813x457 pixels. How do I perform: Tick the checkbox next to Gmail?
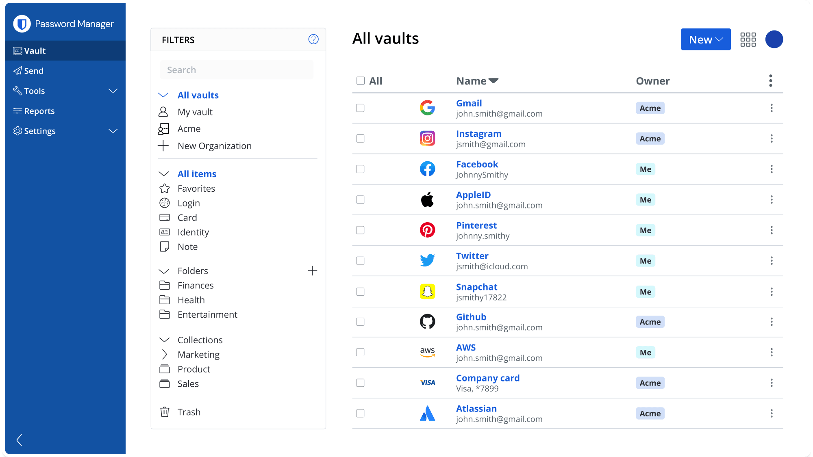360,108
